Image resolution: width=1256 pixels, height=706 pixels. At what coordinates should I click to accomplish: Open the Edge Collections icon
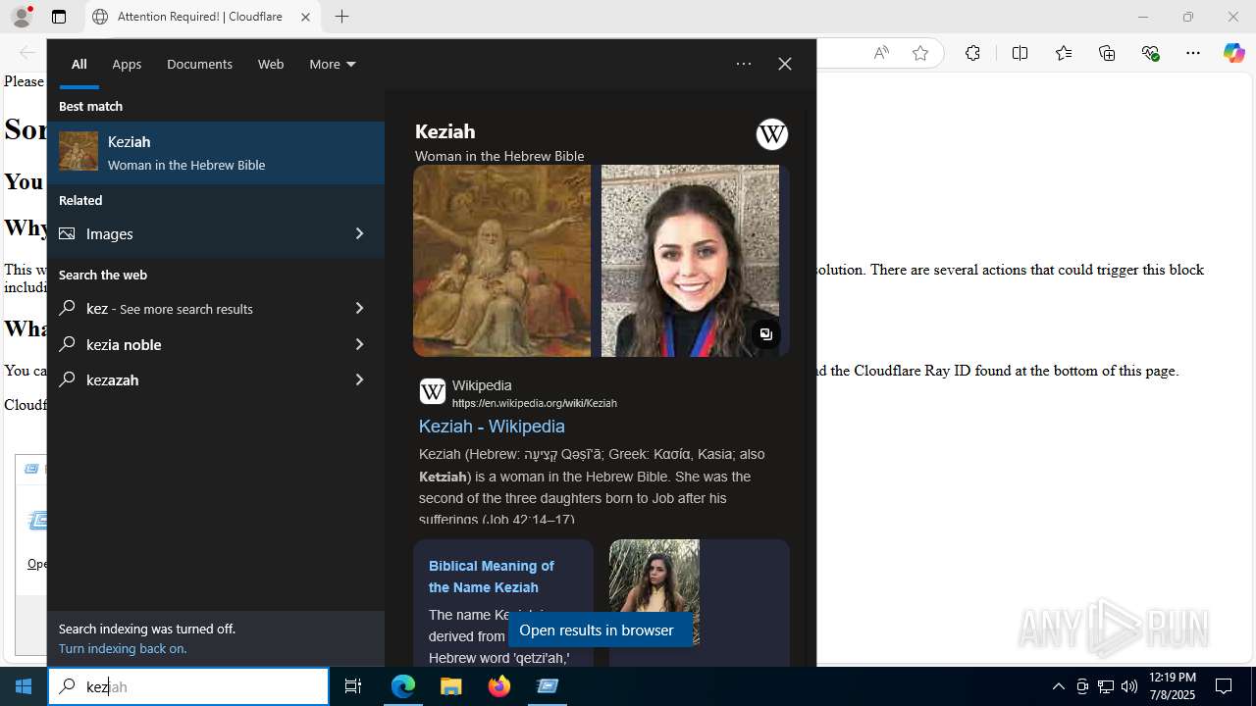point(1107,53)
